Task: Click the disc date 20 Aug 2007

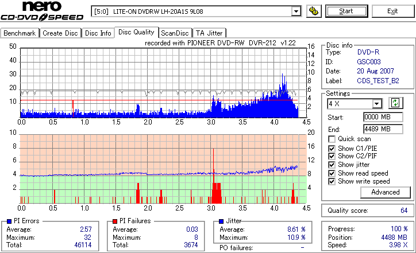Action: [x=375, y=71]
